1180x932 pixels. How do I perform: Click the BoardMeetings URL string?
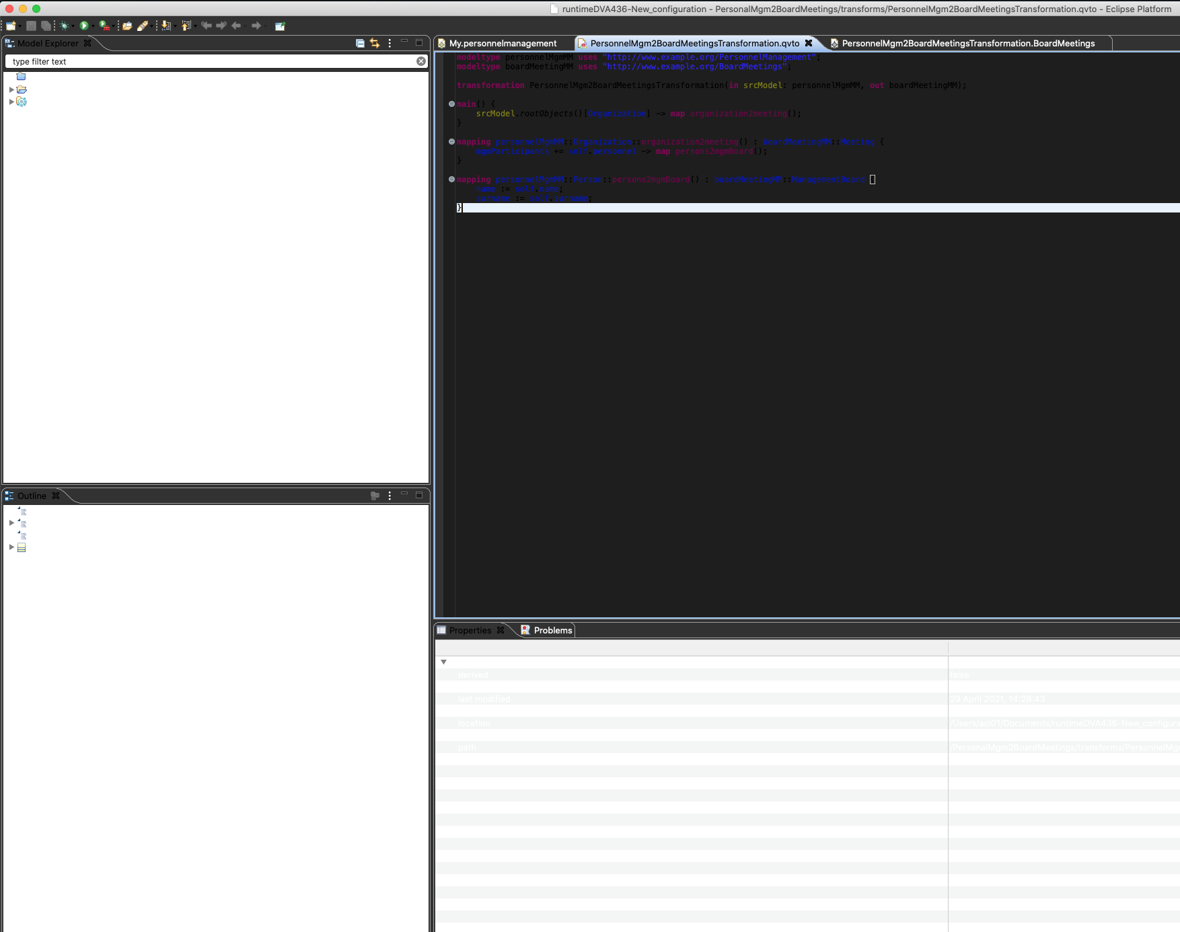[696, 67]
